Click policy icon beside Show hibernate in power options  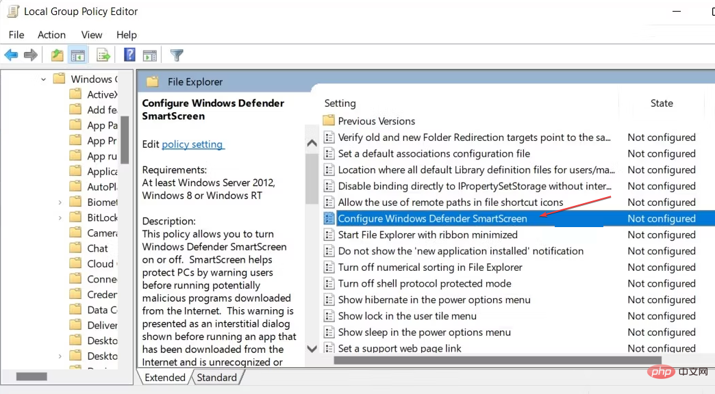coord(329,300)
